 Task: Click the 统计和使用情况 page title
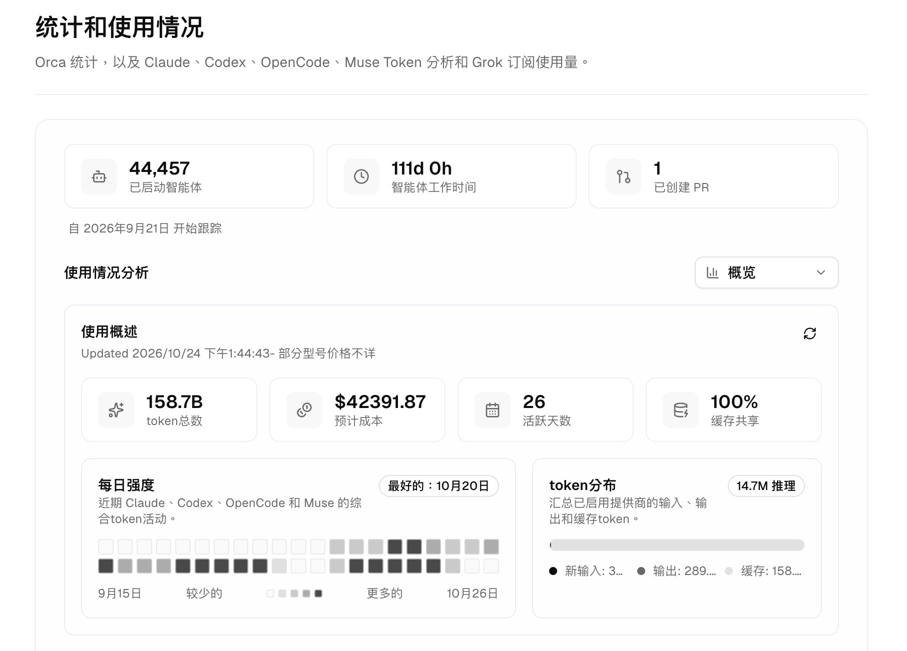[x=119, y=27]
